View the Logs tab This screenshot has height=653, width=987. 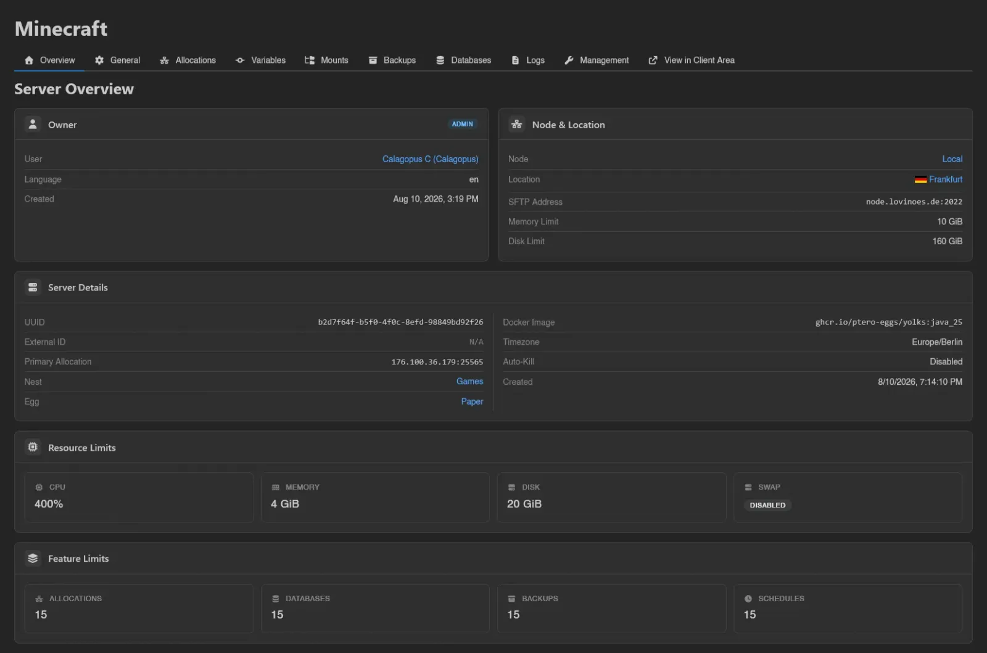[527, 60]
